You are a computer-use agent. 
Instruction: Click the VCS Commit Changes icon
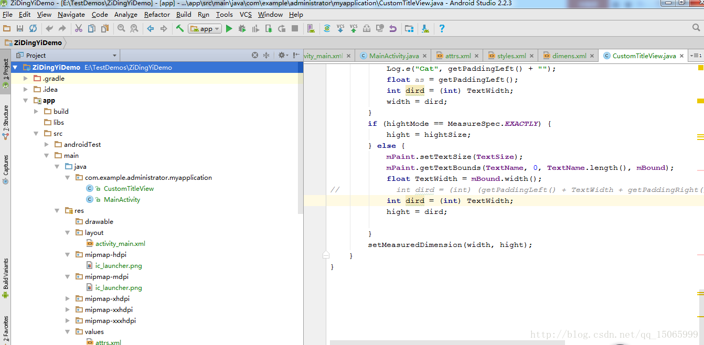[x=354, y=28]
